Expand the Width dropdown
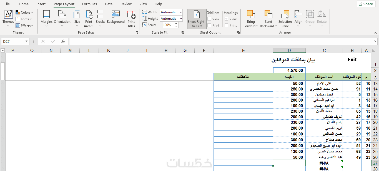The width and height of the screenshot is (379, 171). point(181,12)
